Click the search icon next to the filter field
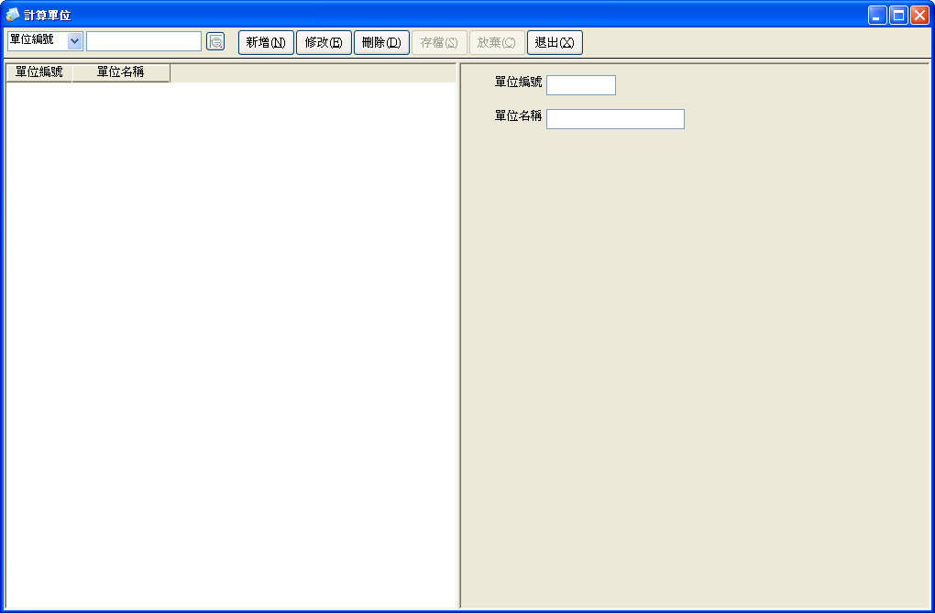The width and height of the screenshot is (935, 614). click(x=215, y=42)
